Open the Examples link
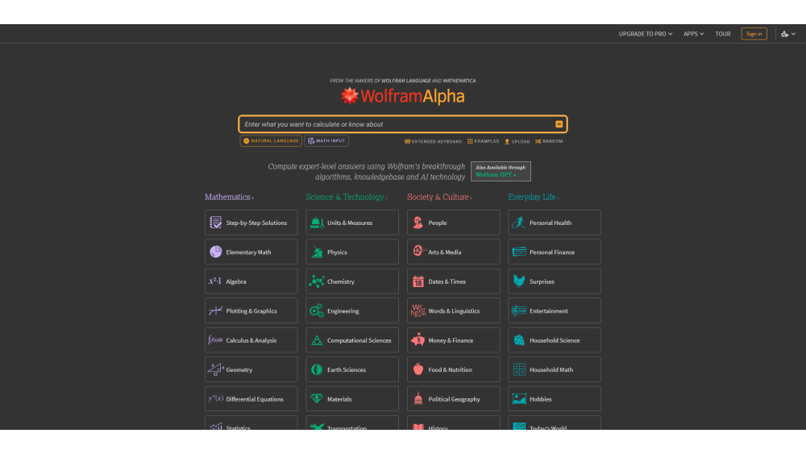This screenshot has height=454, width=806. tap(483, 141)
